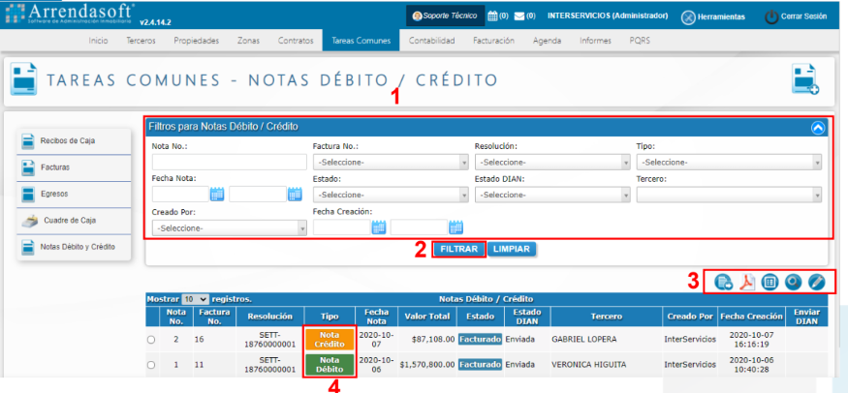Click the magnifier view detail icon

click(x=793, y=283)
